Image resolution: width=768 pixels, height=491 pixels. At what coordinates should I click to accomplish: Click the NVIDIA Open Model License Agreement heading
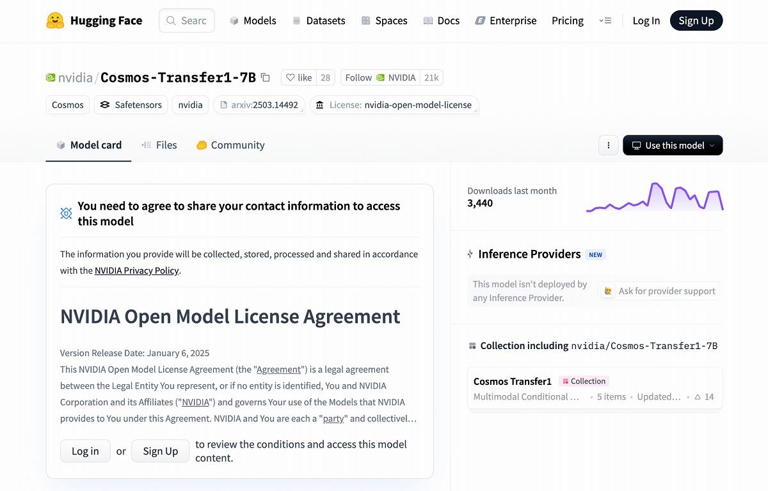pos(230,316)
